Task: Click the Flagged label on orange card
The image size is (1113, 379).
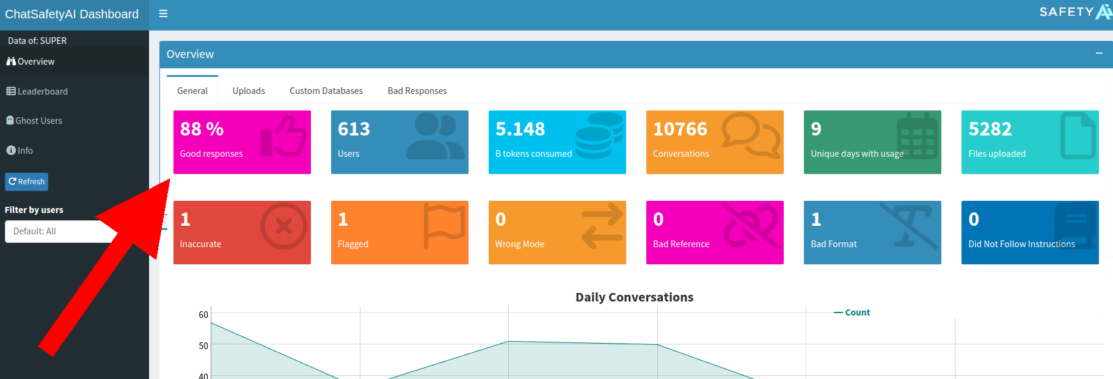Action: 353,244
